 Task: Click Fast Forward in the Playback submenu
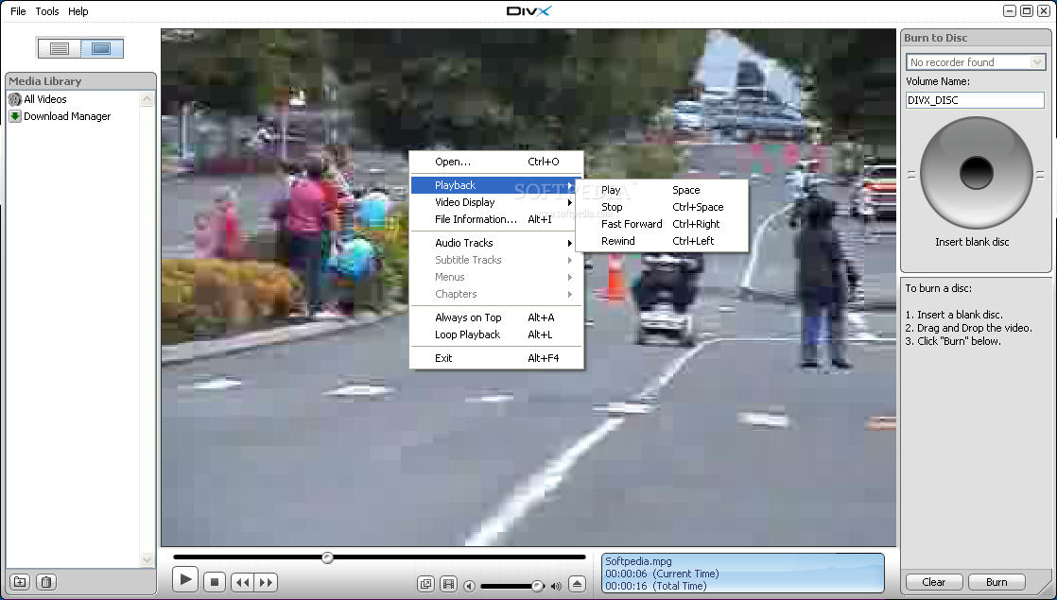click(x=662, y=224)
